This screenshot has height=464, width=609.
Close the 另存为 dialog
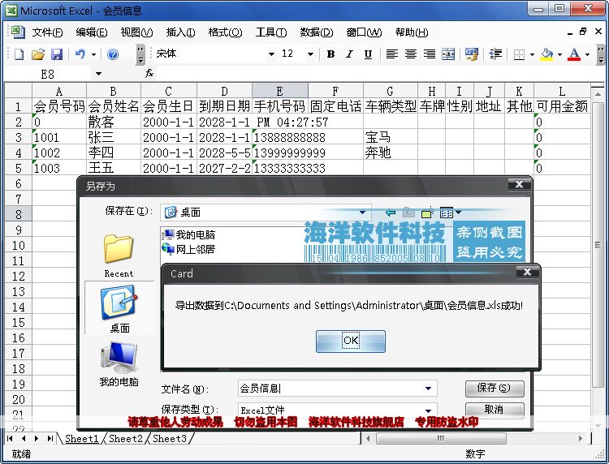pyautogui.click(x=520, y=185)
